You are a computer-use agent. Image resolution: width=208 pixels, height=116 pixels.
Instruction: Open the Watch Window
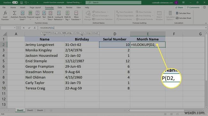pos(159,16)
